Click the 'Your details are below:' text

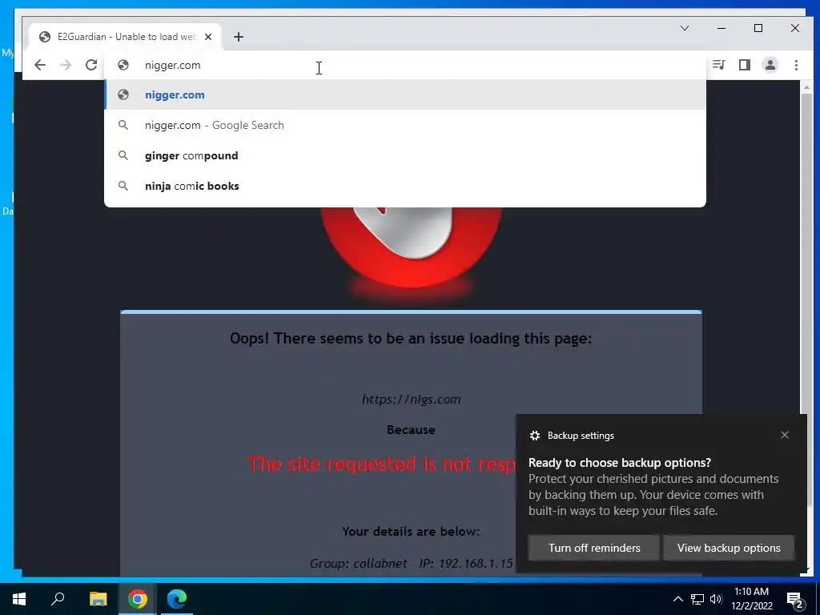pyautogui.click(x=411, y=532)
